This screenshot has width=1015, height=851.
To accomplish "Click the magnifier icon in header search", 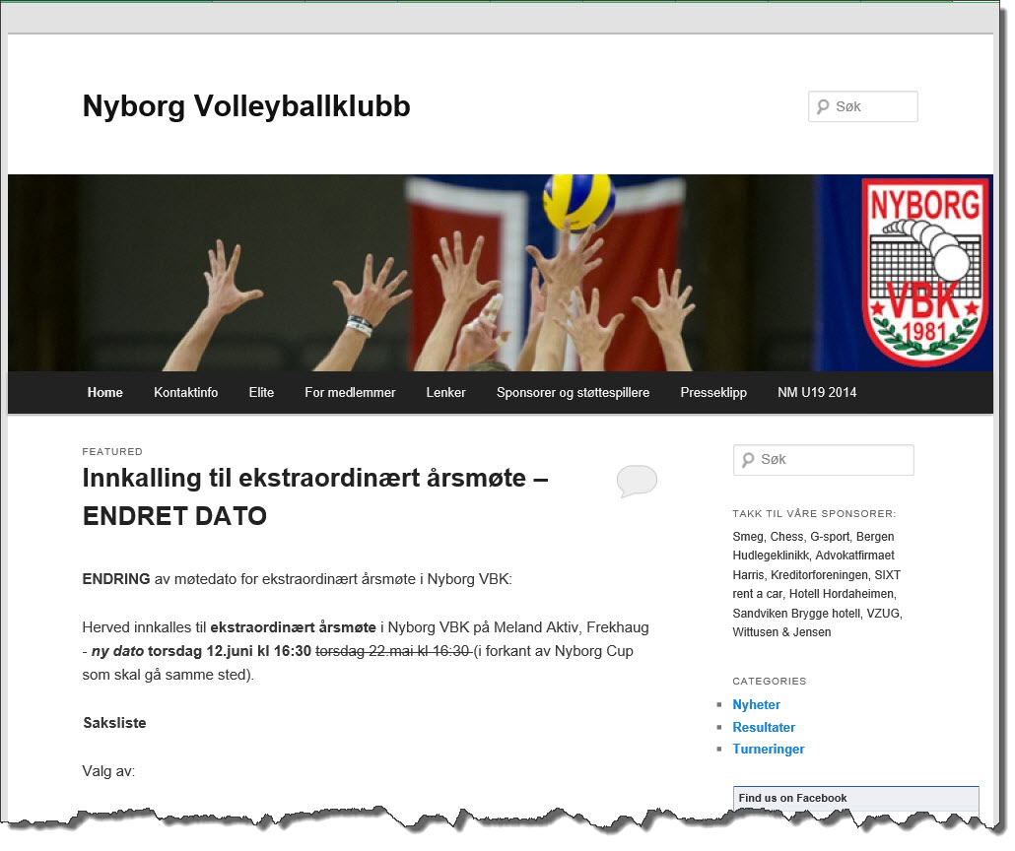I will coord(823,106).
